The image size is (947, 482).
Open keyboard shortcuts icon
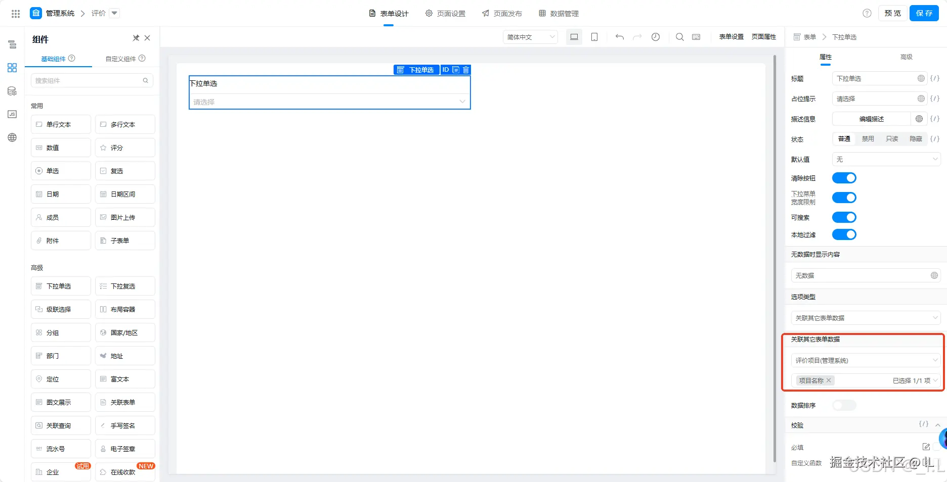pyautogui.click(x=696, y=37)
